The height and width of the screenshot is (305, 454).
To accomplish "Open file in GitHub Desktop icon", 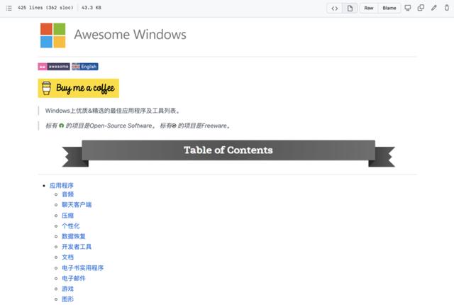I will click(x=407, y=8).
